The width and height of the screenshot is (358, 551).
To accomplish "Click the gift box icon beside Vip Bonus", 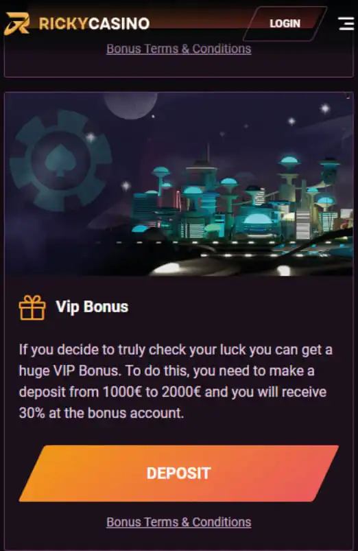I will click(32, 307).
